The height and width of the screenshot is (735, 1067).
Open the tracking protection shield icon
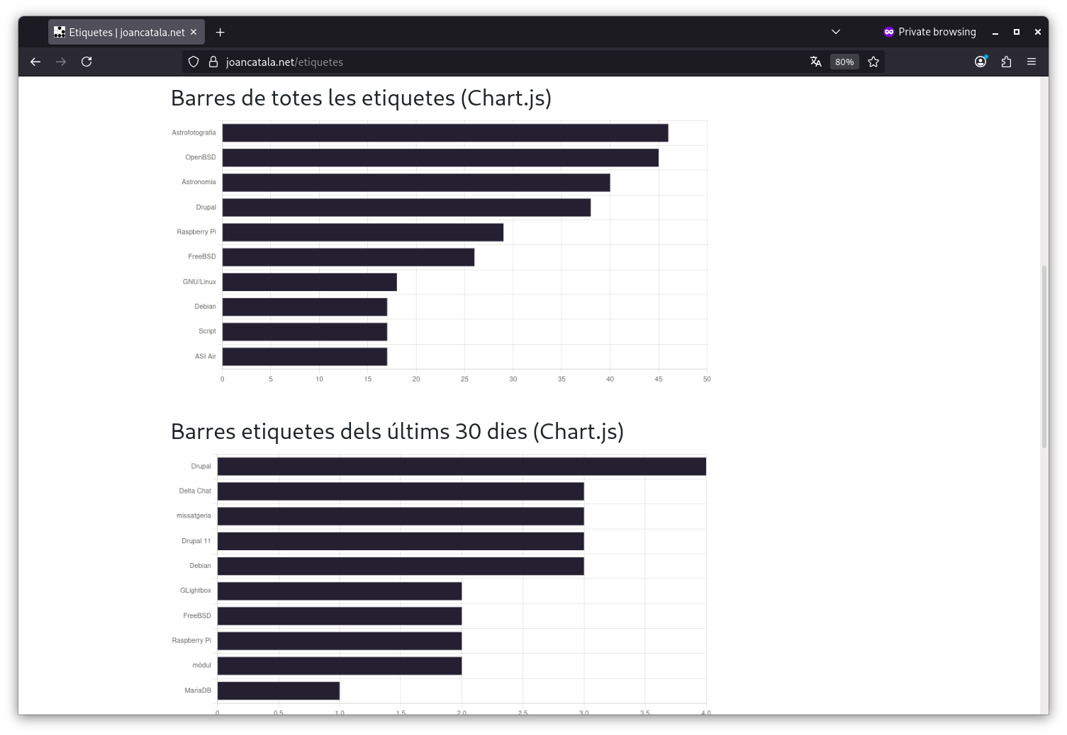194,62
